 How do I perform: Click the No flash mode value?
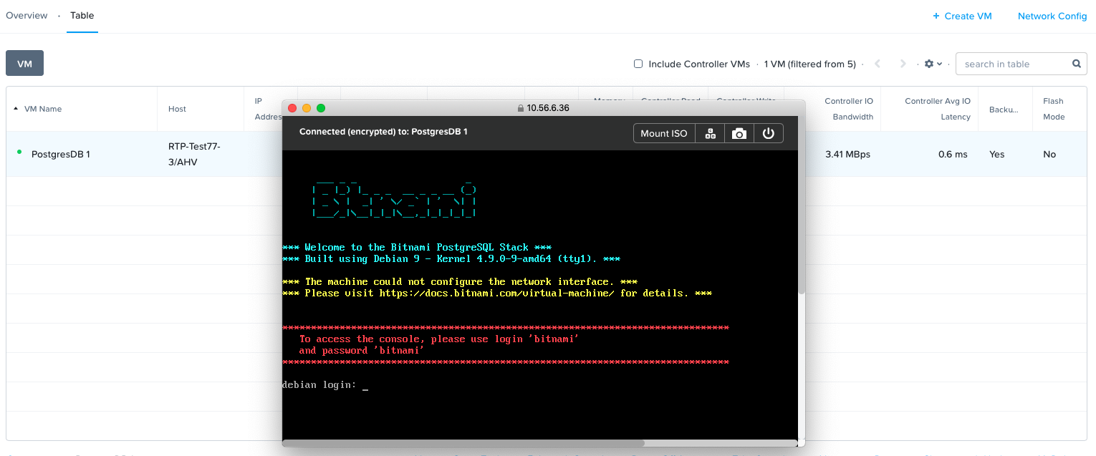(x=1049, y=154)
